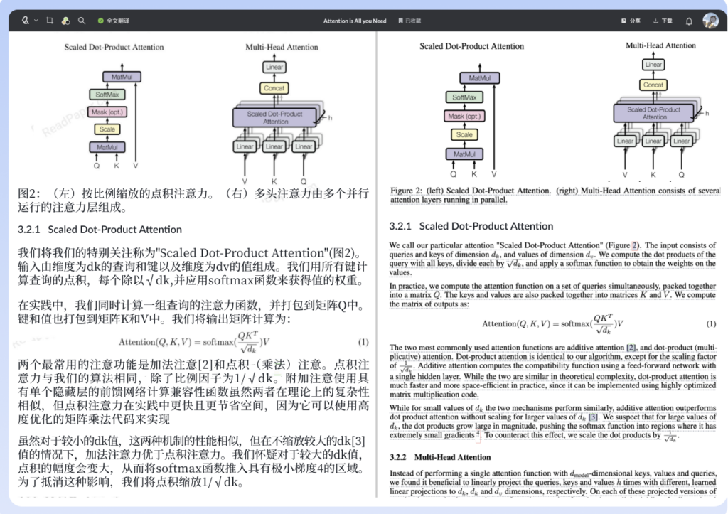Click the English heading 3.2.1 Scaled Dot-Product Attention
Image resolution: width=728 pixels, height=514 pixels.
click(x=471, y=226)
